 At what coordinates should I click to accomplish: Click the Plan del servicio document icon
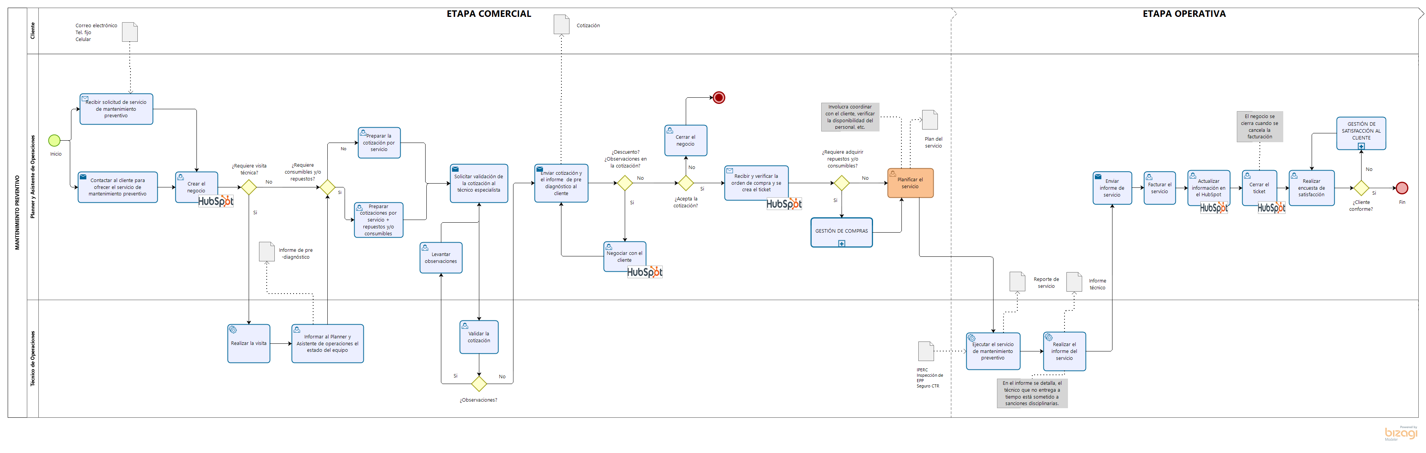[929, 120]
